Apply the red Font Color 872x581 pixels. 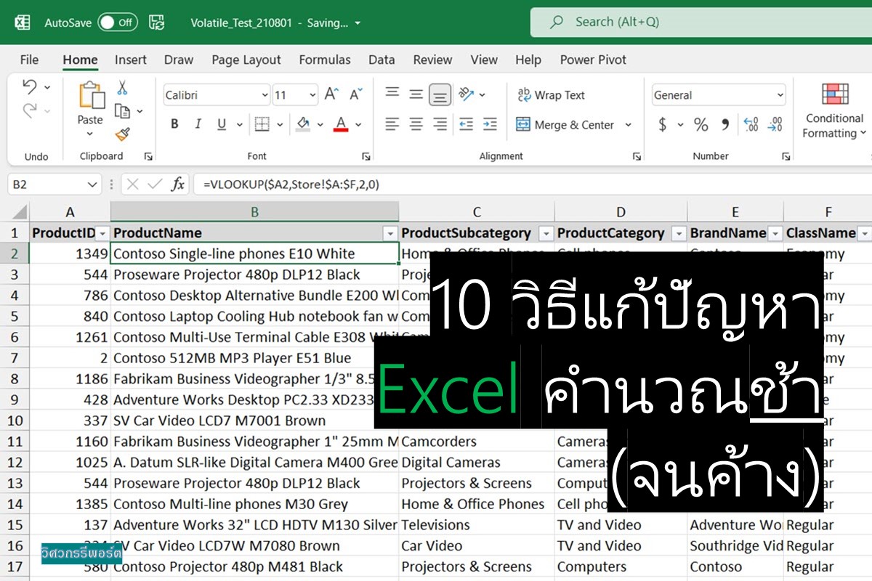click(340, 124)
